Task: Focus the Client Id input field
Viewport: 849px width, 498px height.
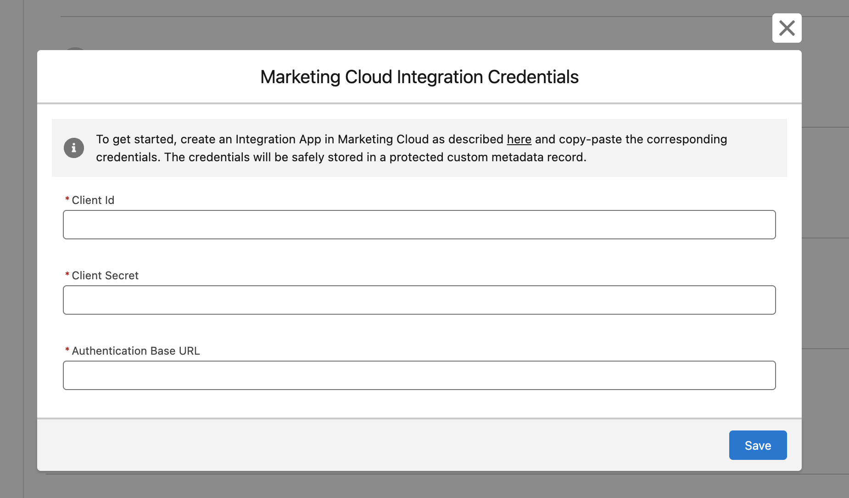Action: (x=419, y=225)
